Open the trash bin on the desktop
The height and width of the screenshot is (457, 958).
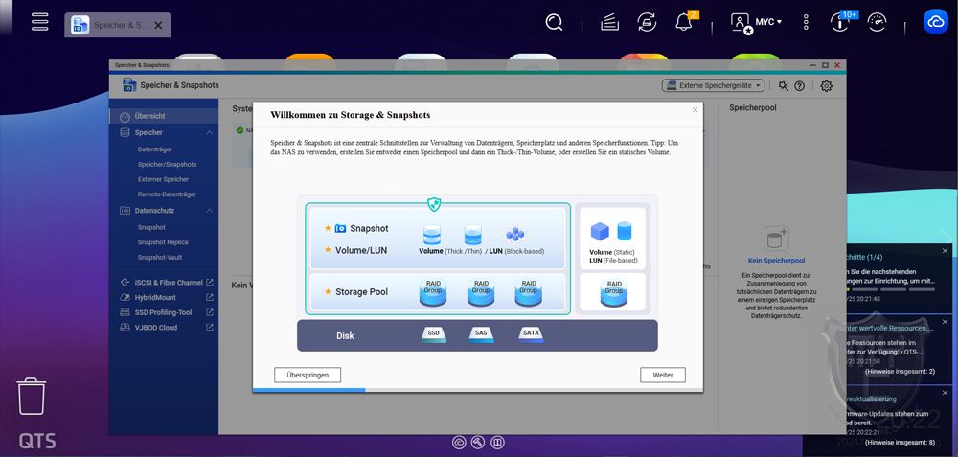click(x=32, y=397)
